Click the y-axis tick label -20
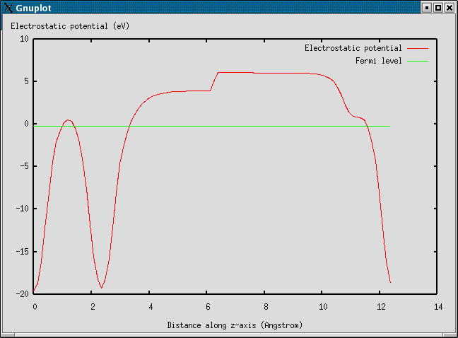Screen dimensions: 458x338 pos(22,293)
